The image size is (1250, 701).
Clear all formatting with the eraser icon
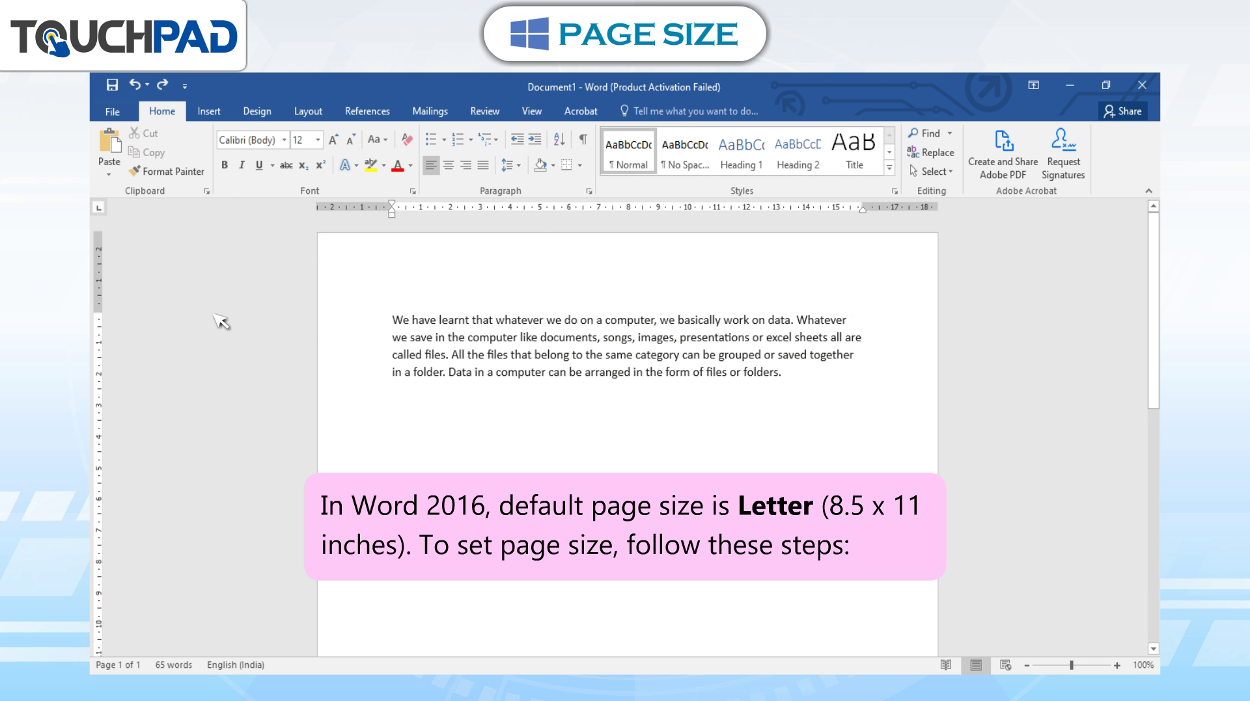[407, 140]
